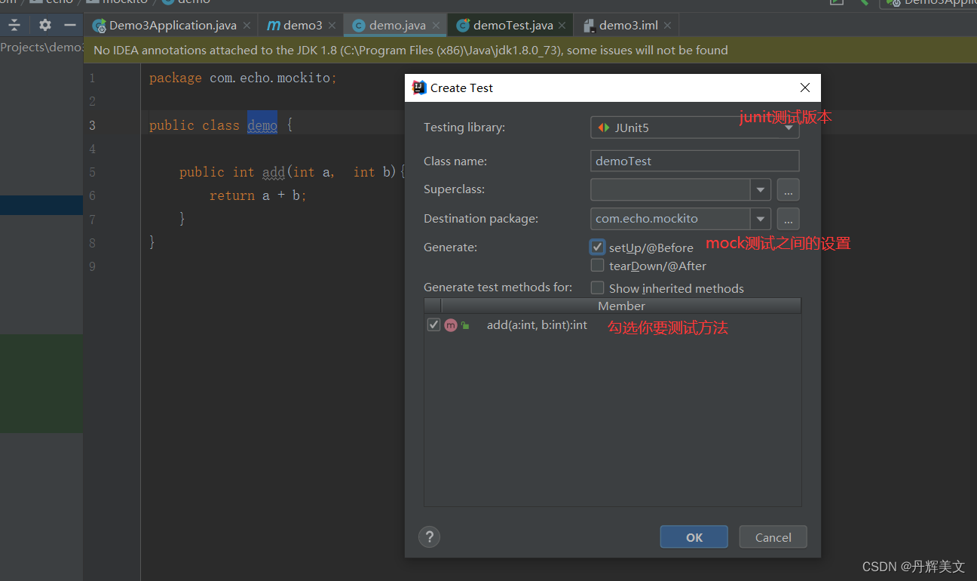Expand the Superclass dropdown arrow

pyautogui.click(x=761, y=189)
